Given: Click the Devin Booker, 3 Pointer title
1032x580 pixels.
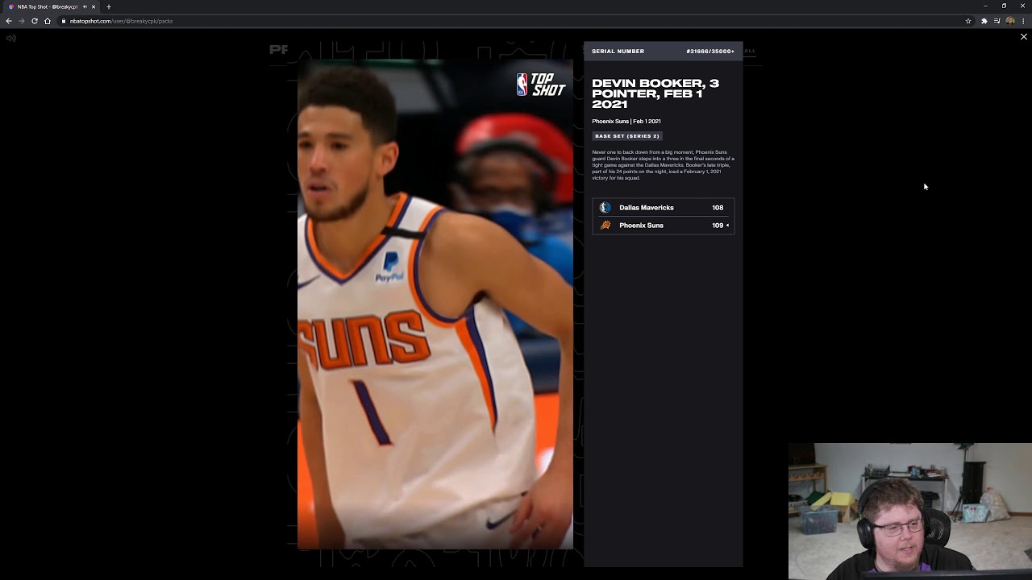Looking at the screenshot, I should pos(655,93).
